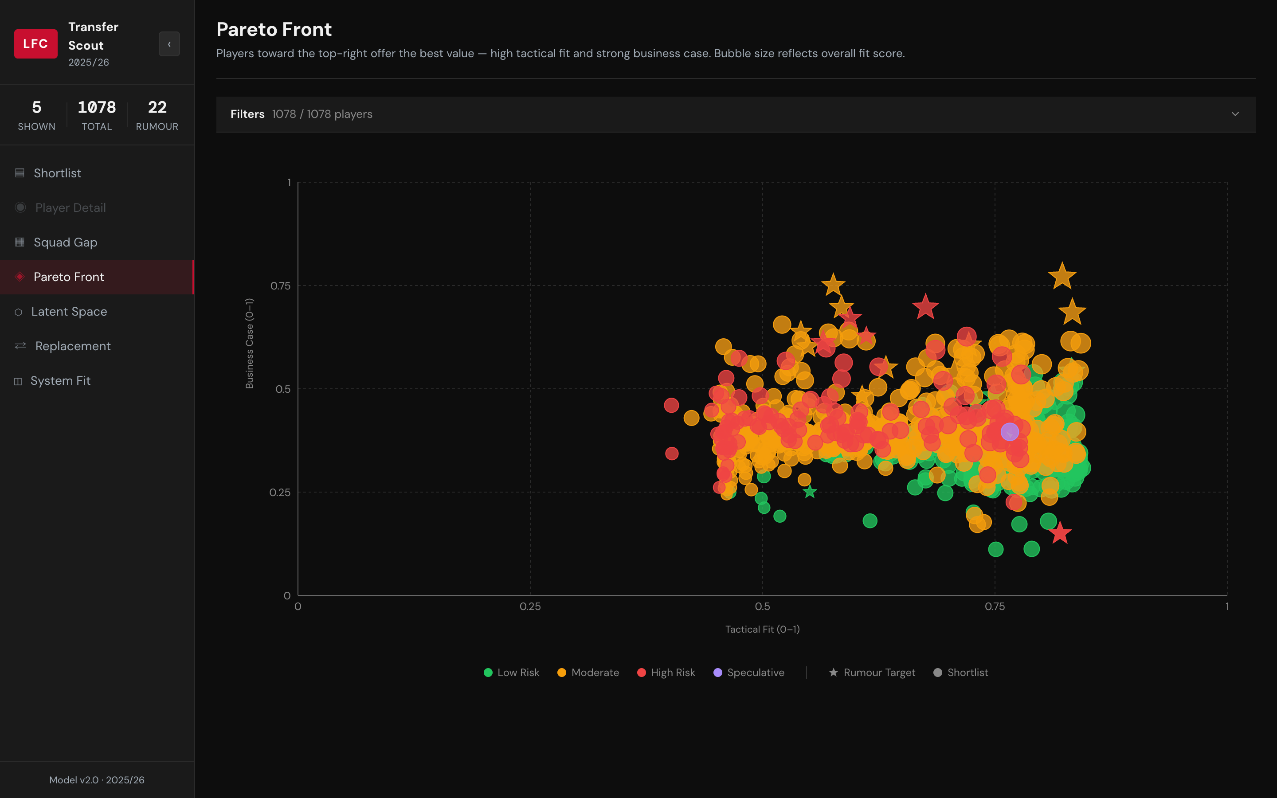Click the System Fit columns icon
This screenshot has height=798, width=1277.
pyautogui.click(x=18, y=381)
